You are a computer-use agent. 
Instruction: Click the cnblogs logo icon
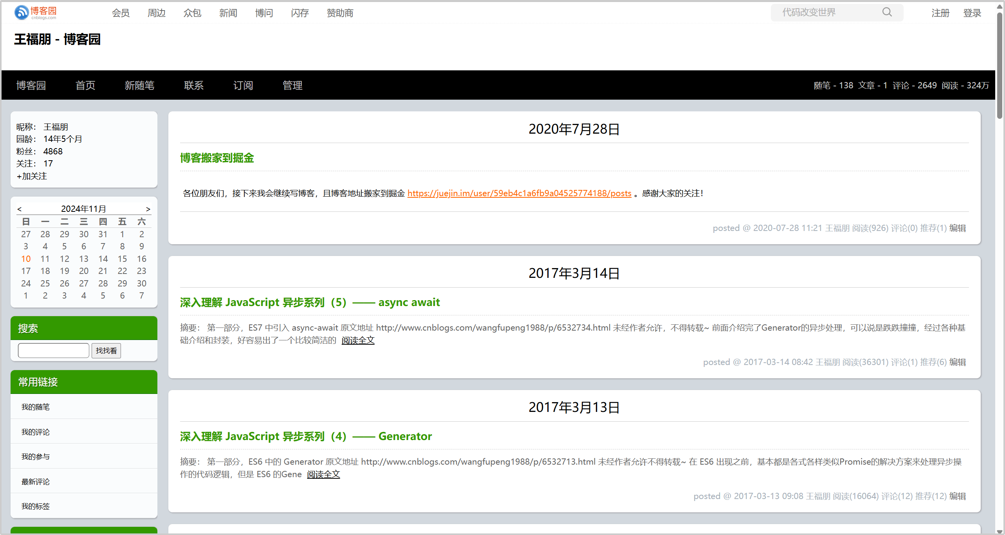(x=36, y=13)
